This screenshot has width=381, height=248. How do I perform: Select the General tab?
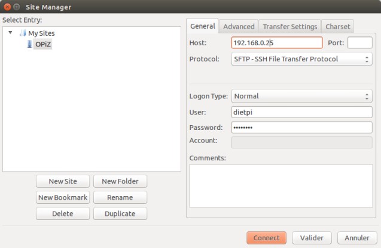(x=203, y=26)
